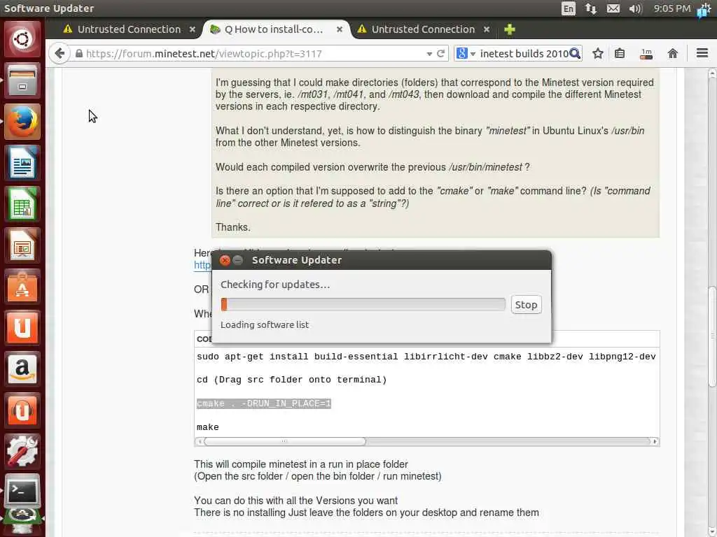Open Amazon launcher icon
The width and height of the screenshot is (717, 537).
click(x=22, y=368)
